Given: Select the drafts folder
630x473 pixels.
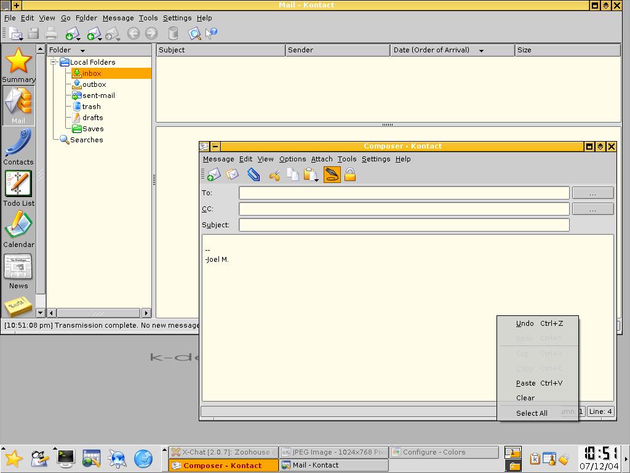Looking at the screenshot, I should coord(88,118).
